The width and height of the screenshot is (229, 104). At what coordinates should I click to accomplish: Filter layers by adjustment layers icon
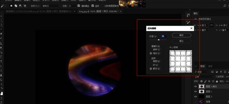pyautogui.click(x=217, y=72)
